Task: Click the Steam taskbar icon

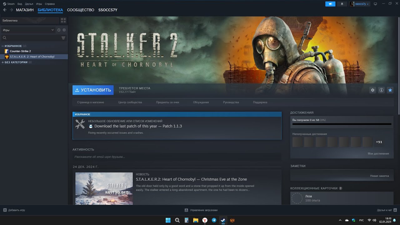Action: pos(223,220)
